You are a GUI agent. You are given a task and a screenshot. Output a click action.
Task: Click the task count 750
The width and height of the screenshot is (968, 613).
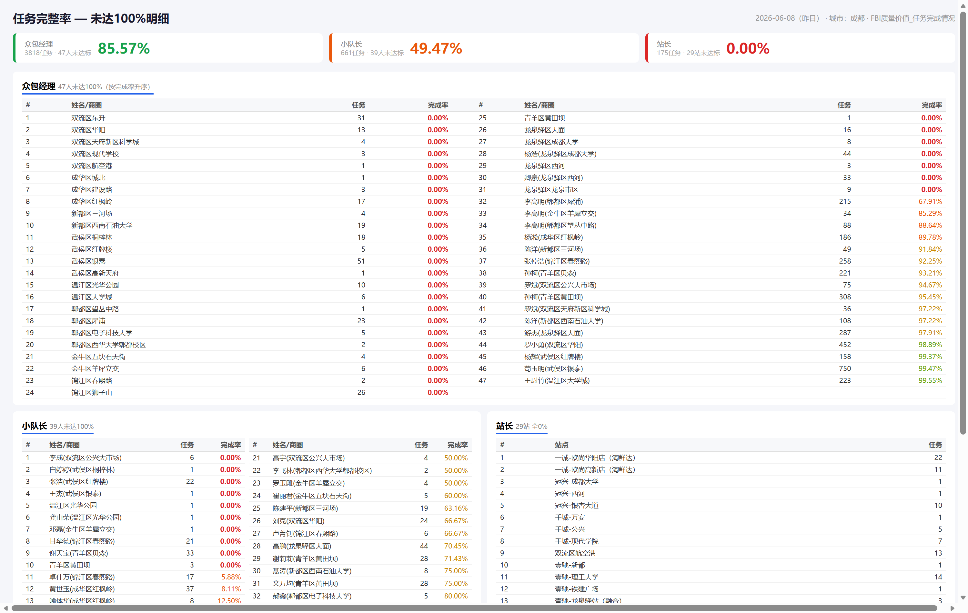[845, 368]
